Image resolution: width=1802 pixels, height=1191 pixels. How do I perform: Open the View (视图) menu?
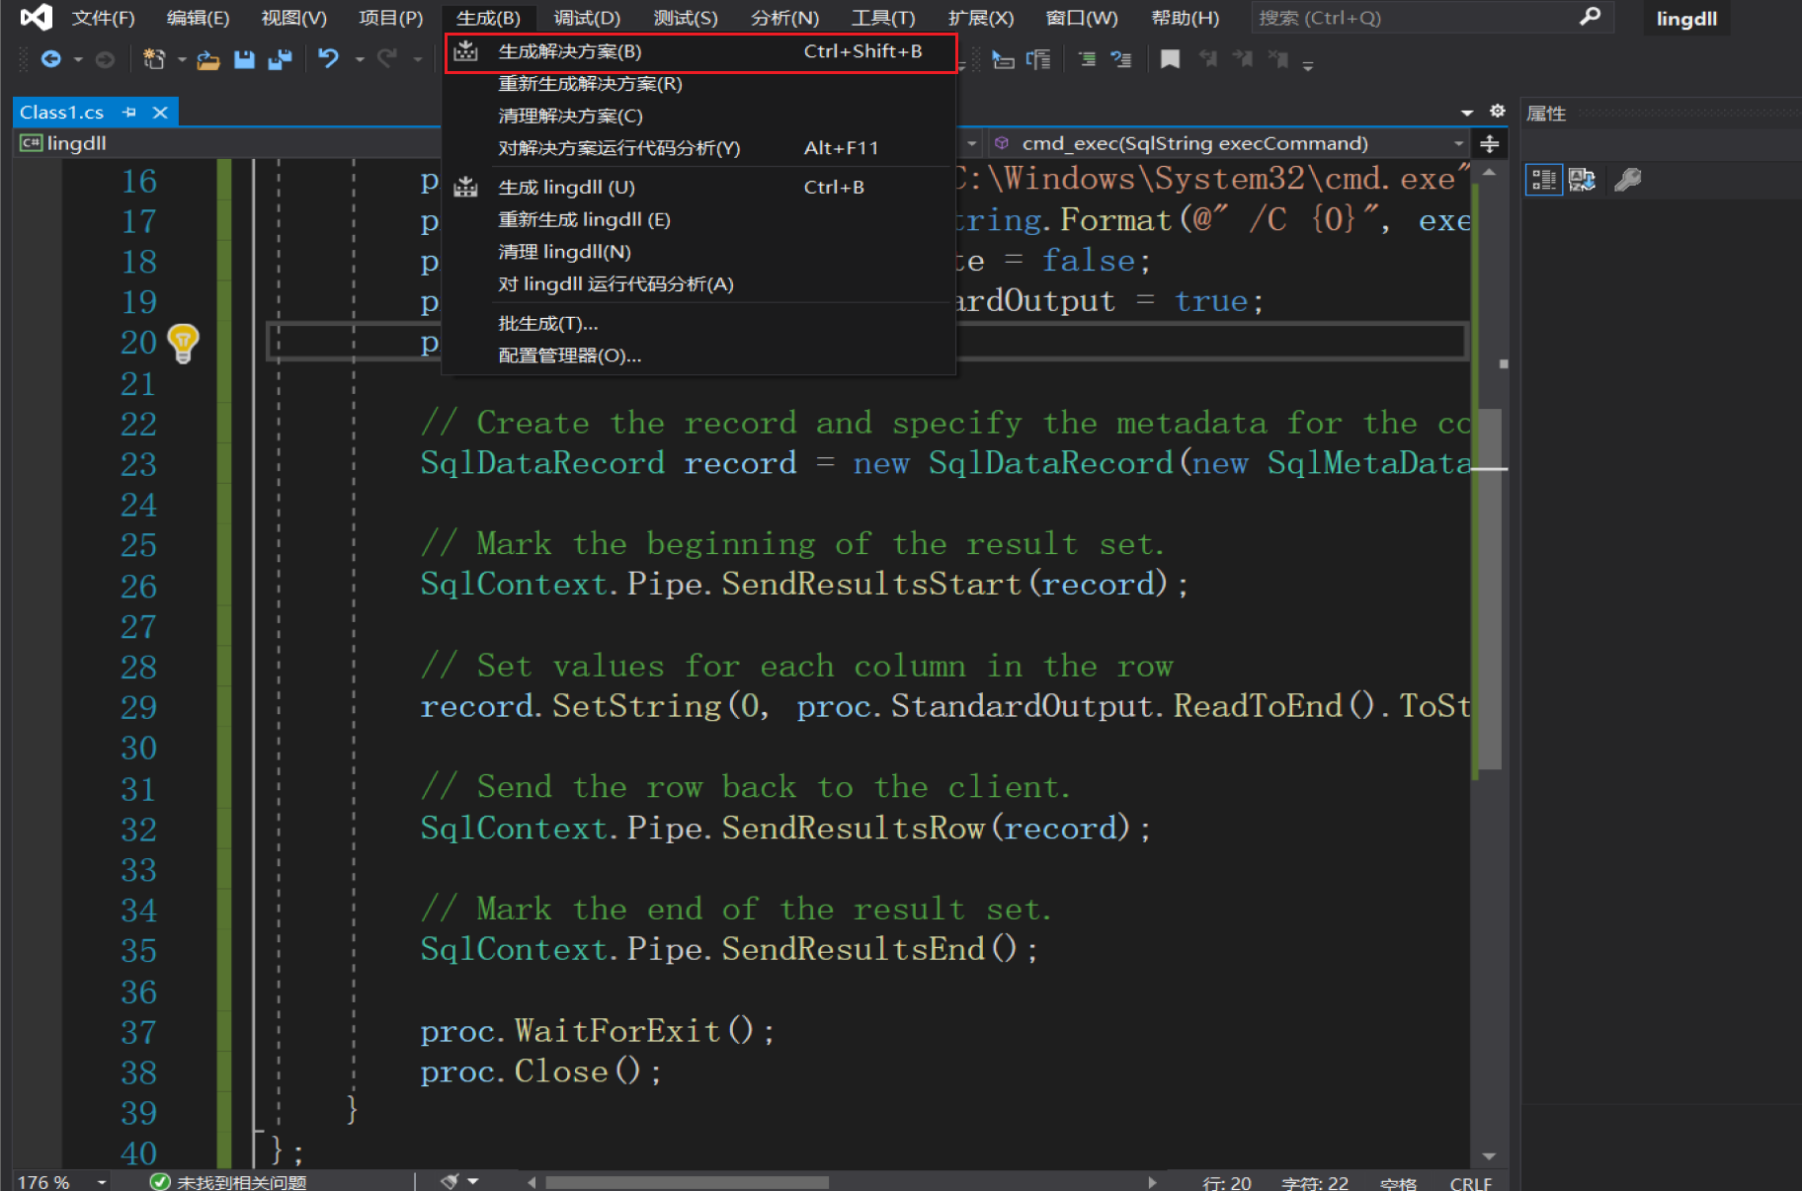tap(293, 18)
